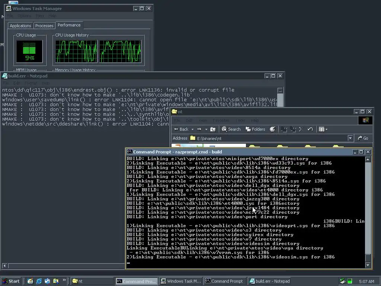This screenshot has width=381, height=286.
Task: Click the Start button on the taskbar
Action: (11, 281)
